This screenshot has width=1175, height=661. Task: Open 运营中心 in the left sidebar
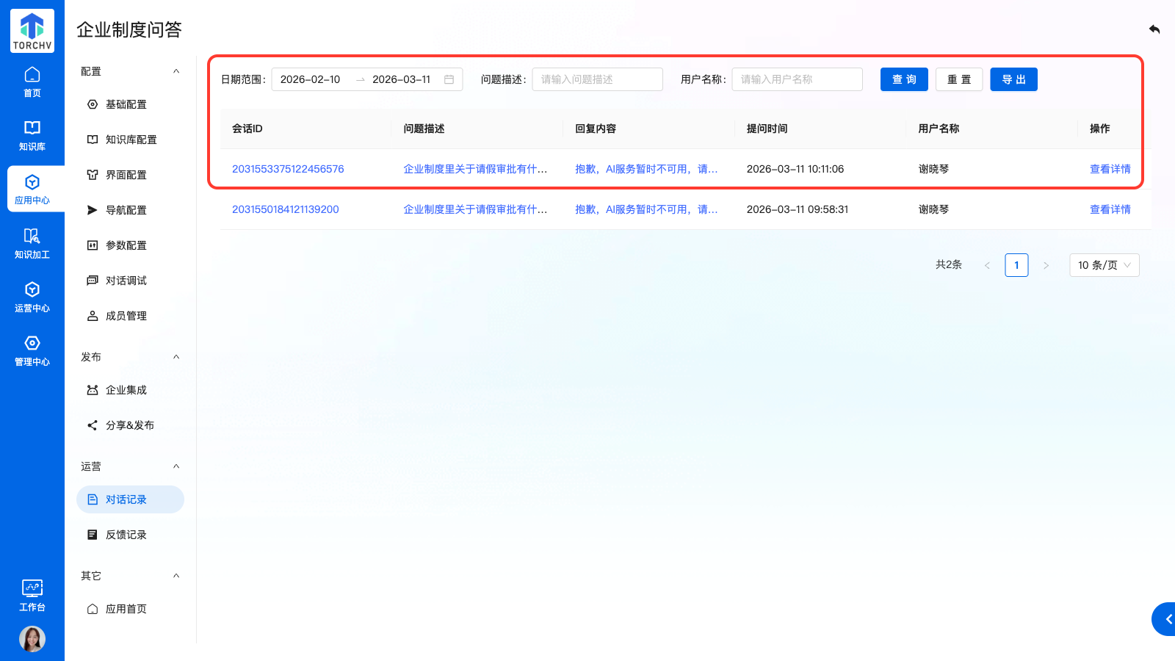click(x=32, y=297)
